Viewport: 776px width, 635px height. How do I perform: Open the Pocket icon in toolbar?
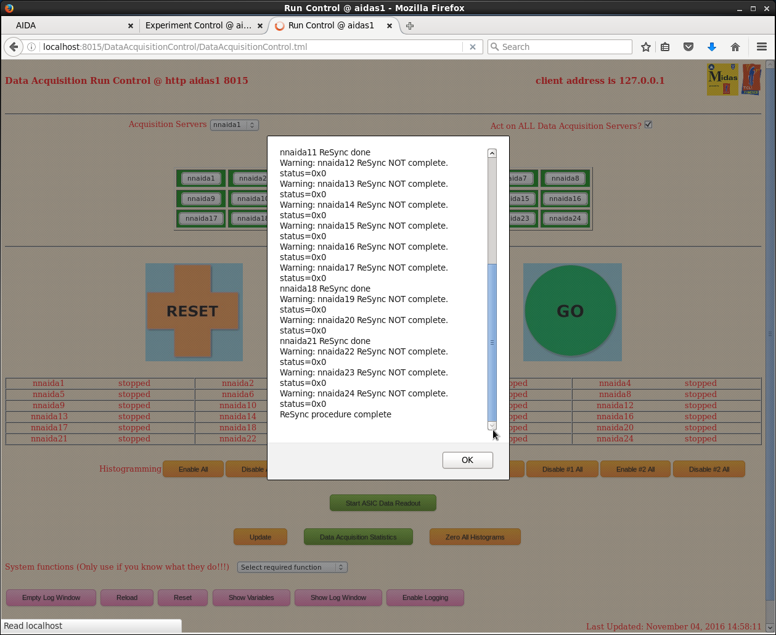tap(688, 47)
